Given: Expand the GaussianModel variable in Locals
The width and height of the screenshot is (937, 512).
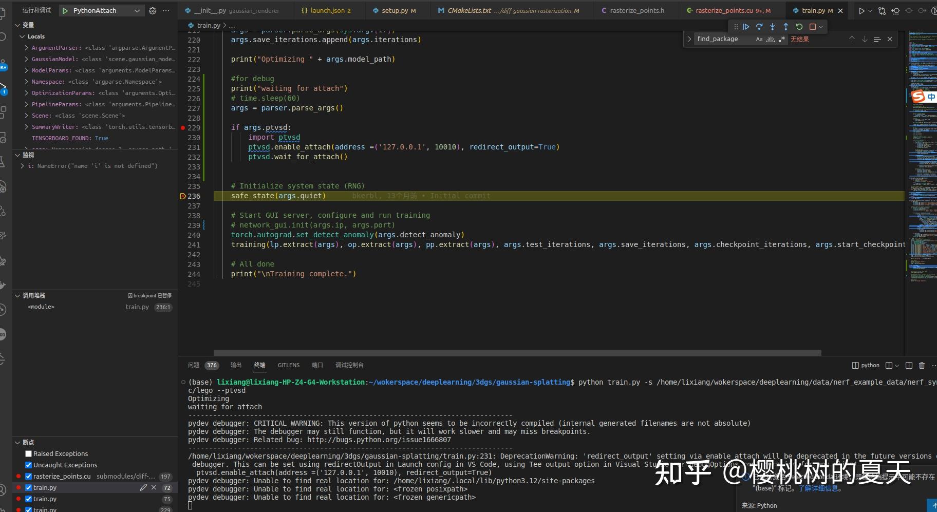Looking at the screenshot, I should (25, 59).
